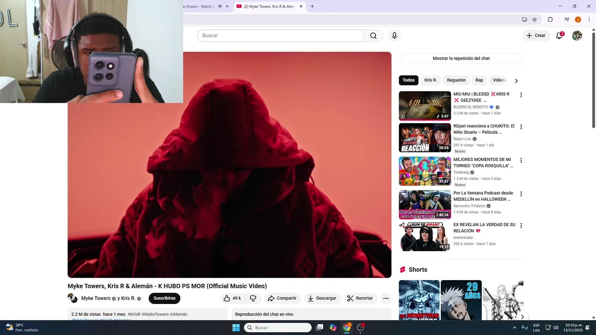Open a new browser tab with plus
596x335 pixels.
point(312,6)
